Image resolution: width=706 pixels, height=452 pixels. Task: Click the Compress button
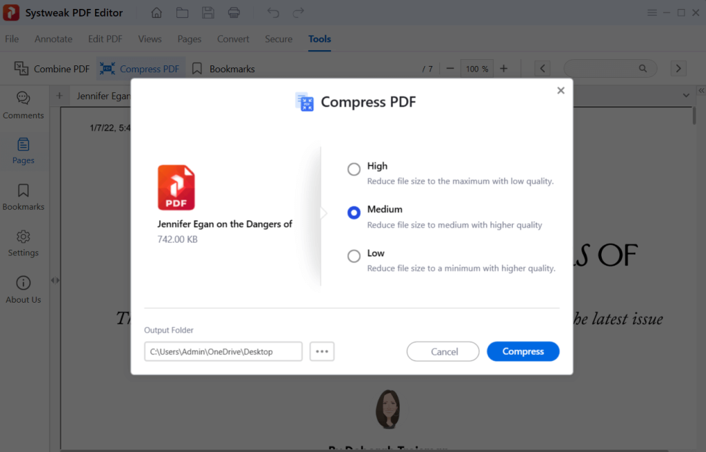[523, 351]
